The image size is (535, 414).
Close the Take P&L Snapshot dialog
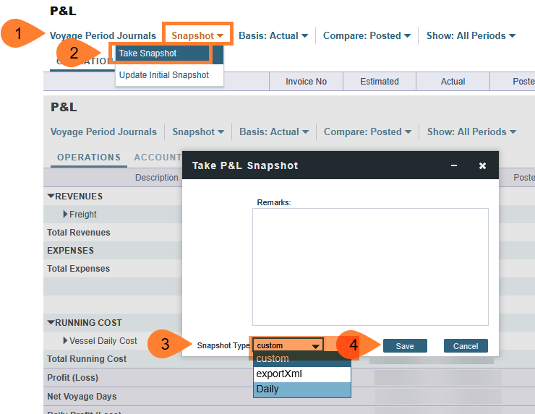pyautogui.click(x=482, y=165)
